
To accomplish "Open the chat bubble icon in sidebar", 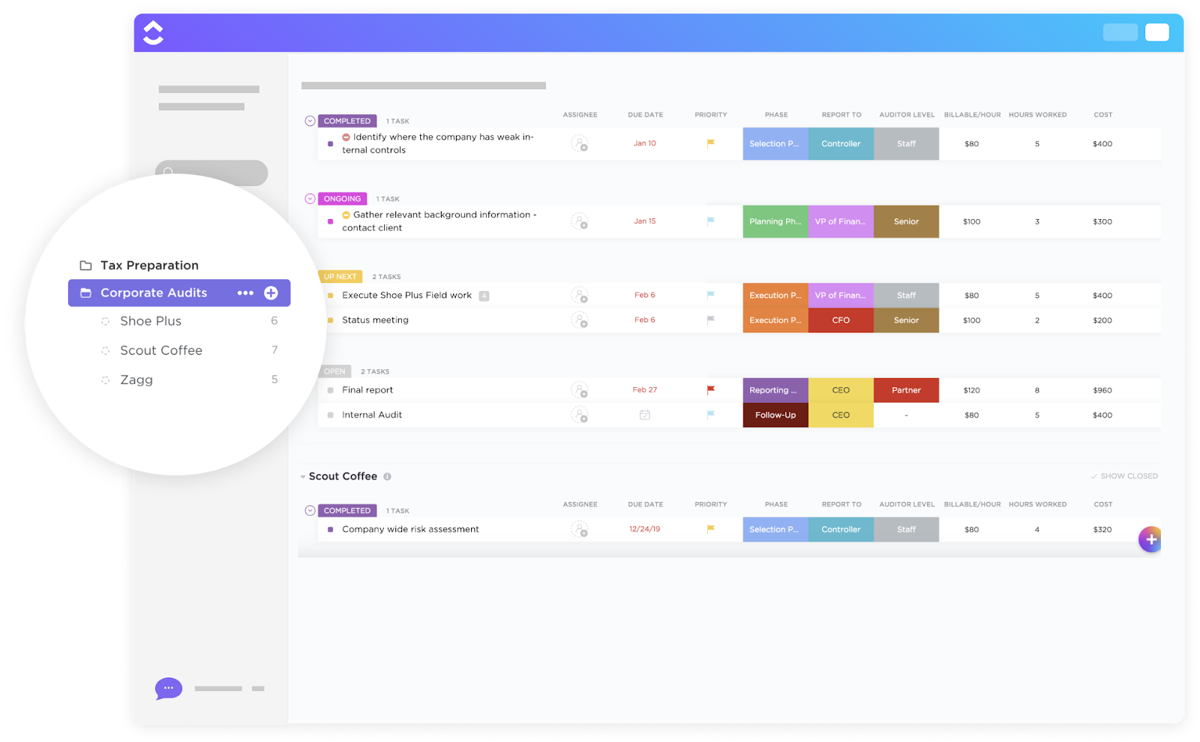I will [x=168, y=688].
